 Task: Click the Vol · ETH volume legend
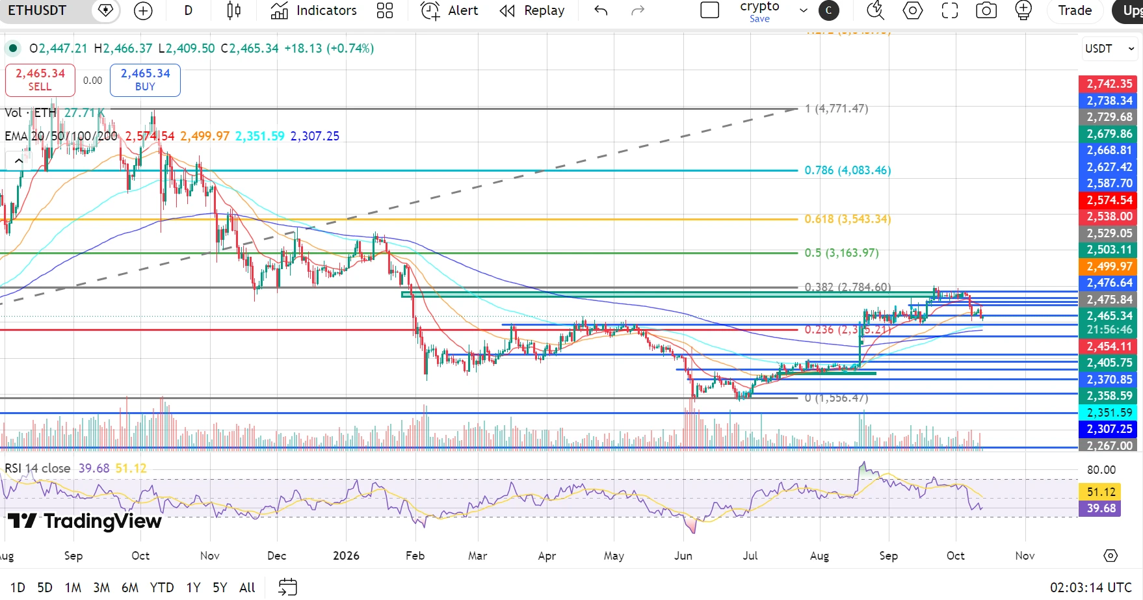point(31,113)
